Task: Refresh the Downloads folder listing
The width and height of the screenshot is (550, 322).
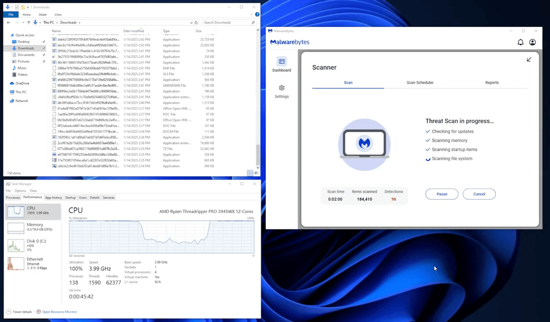Action: tap(196, 23)
